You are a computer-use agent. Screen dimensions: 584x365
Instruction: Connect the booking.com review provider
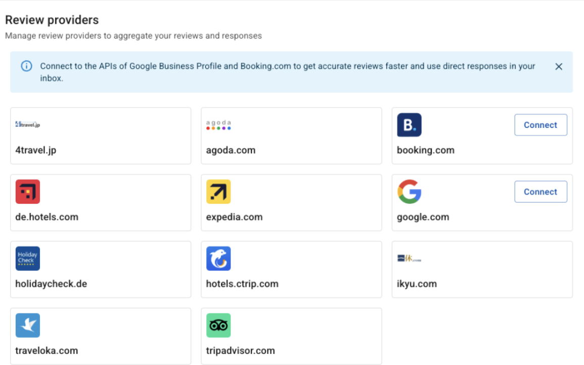pyautogui.click(x=541, y=125)
